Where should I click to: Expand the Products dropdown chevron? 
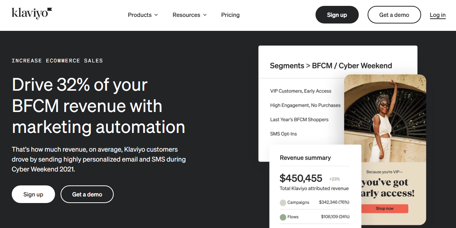pos(156,15)
